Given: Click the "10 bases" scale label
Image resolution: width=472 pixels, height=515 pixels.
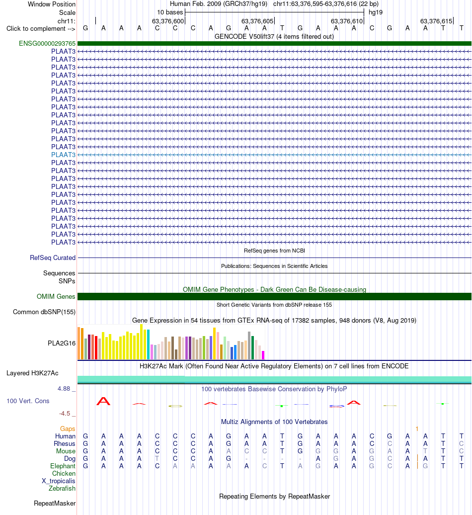Looking at the screenshot, I should coord(170,12).
